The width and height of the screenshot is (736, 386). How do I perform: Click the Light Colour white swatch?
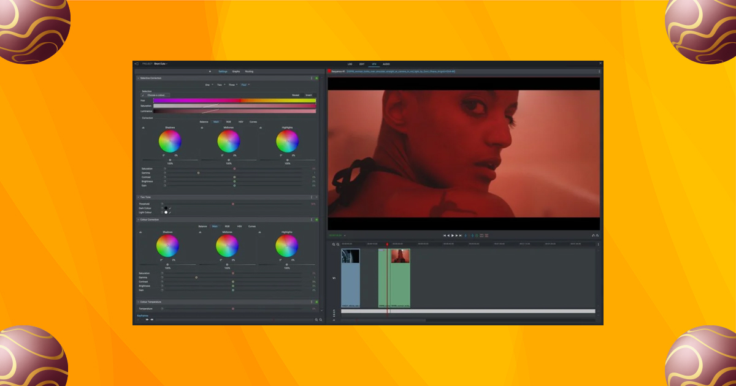(x=166, y=213)
